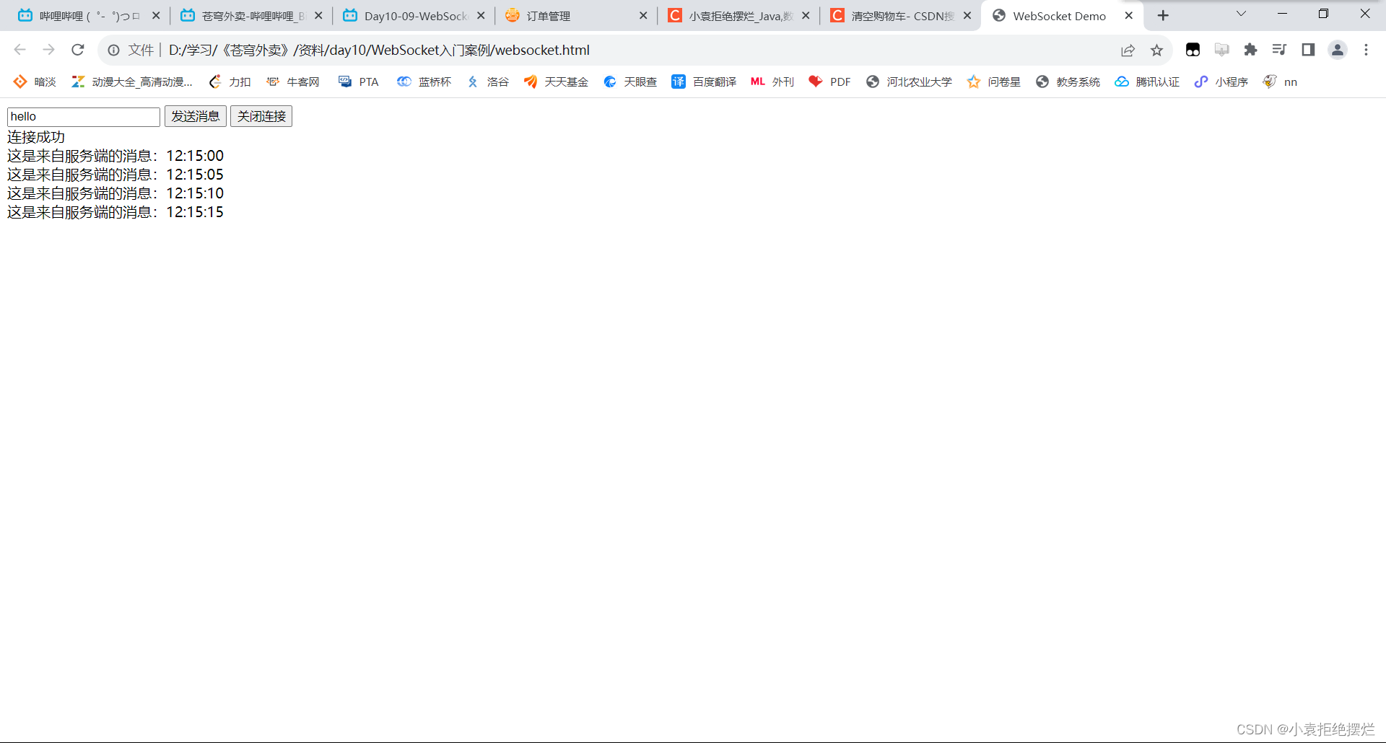Open 力扣 bookmark

click(230, 82)
